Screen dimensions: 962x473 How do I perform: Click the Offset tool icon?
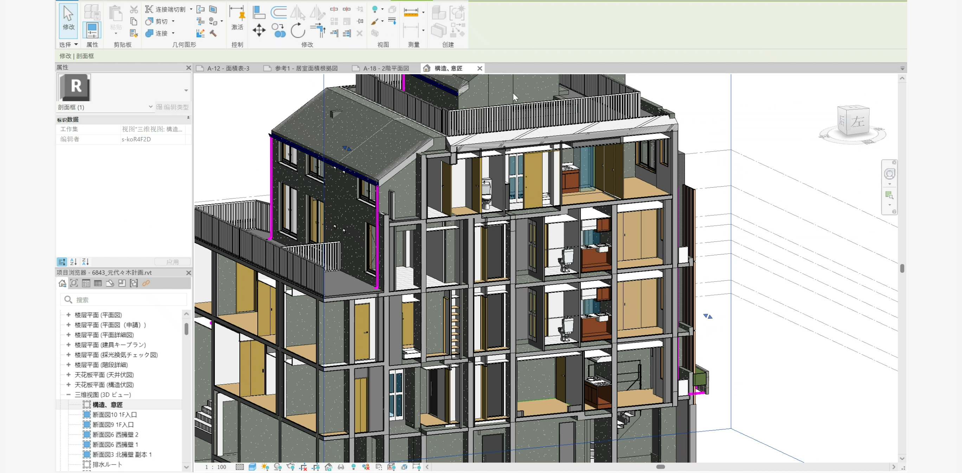click(x=278, y=12)
